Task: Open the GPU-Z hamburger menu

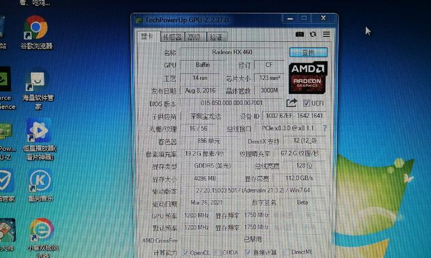Action: [x=326, y=34]
